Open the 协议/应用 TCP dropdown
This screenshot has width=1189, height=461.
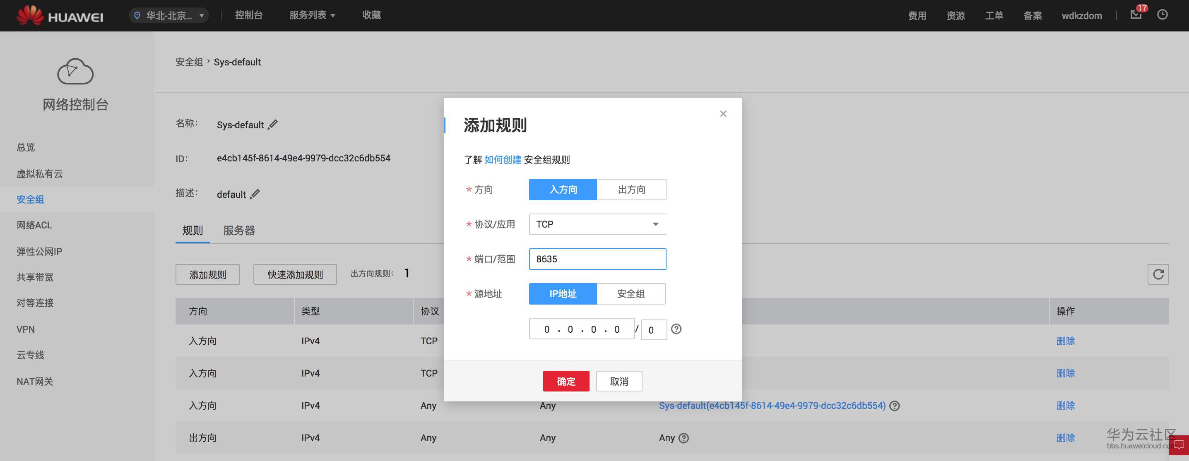[x=597, y=224]
